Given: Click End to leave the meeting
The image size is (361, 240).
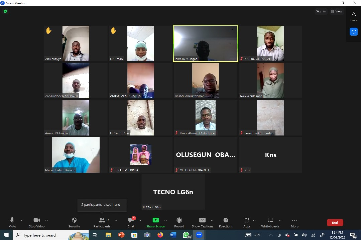Looking at the screenshot, I should pyautogui.click(x=335, y=222).
